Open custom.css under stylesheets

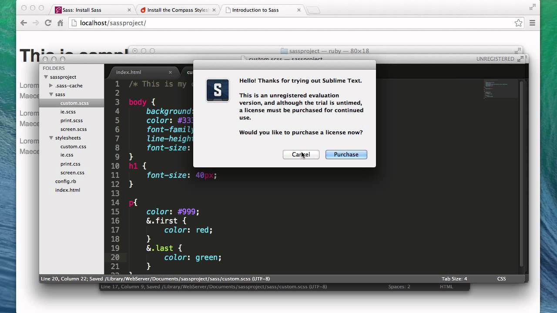[73, 147]
